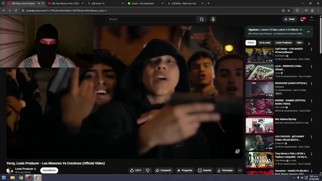Expand the Siguiente playlist panel chevron
This screenshot has width=322, height=181.
[308, 32]
